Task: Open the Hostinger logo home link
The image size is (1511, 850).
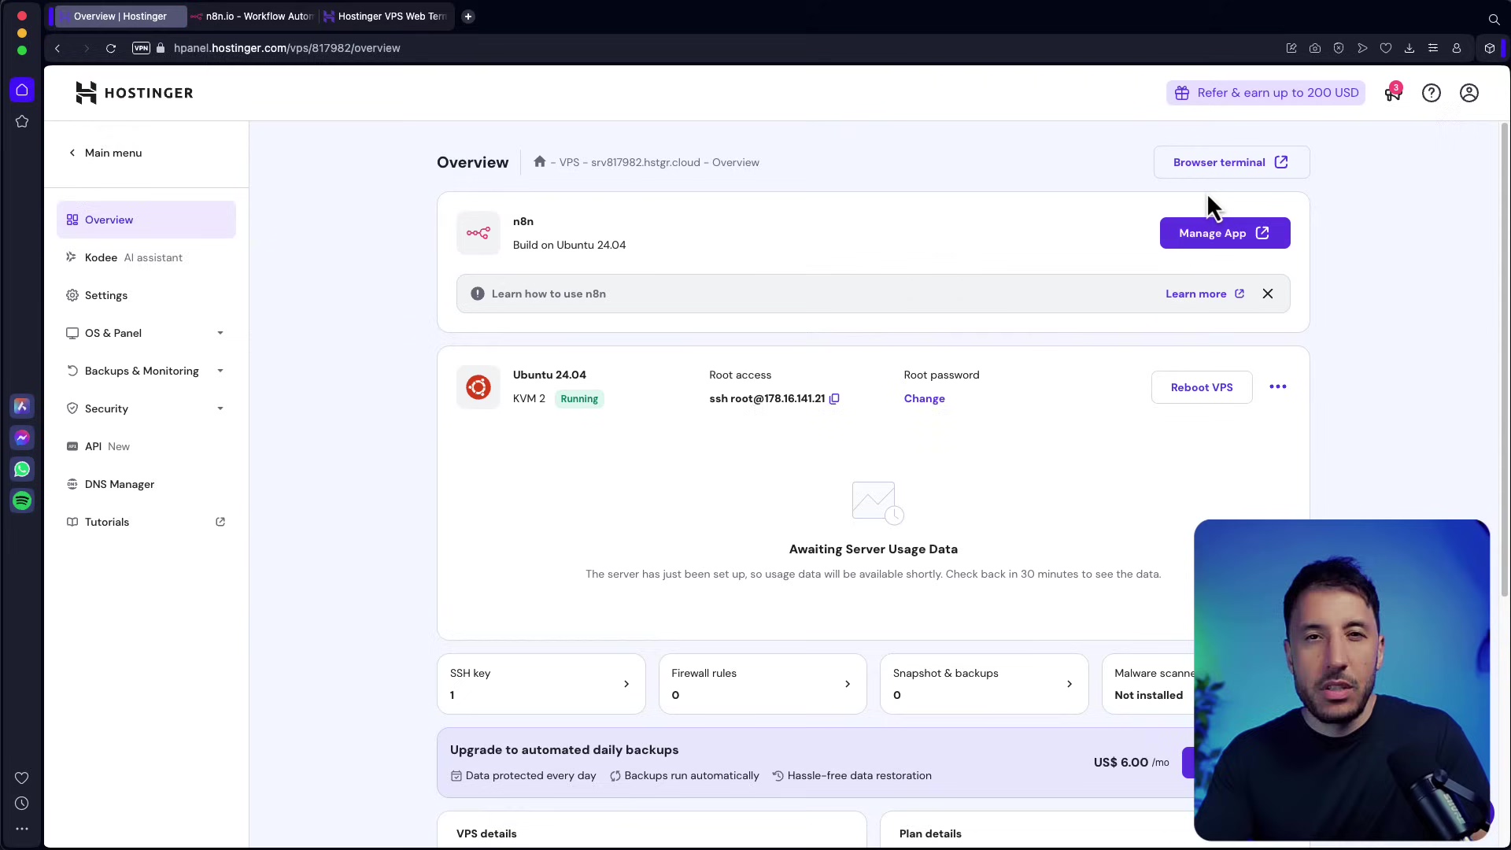Action: click(134, 93)
